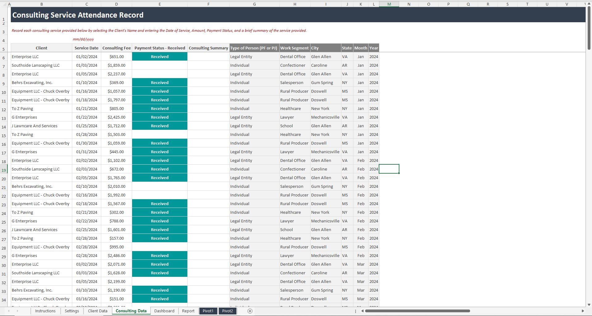The height and width of the screenshot is (316, 592).
Task: Click the Consulting Service Attendance Record title
Action: click(77, 15)
